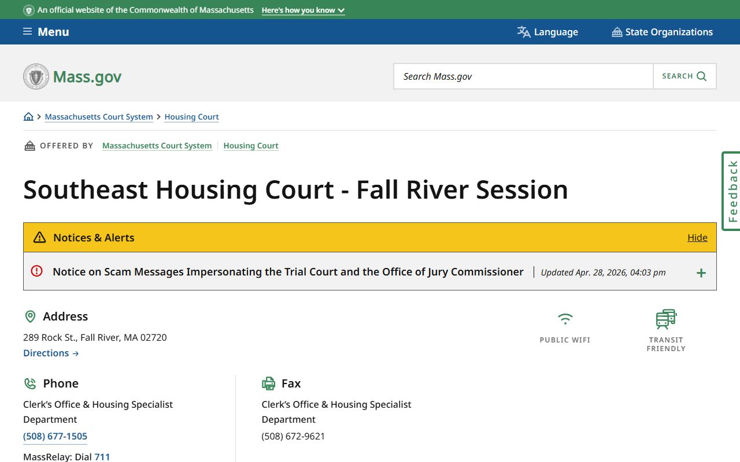Hide the Notices & Alerts section
Viewport: 740px width, 462px height.
697,237
